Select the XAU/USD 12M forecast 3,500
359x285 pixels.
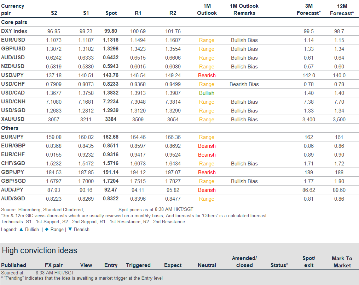(x=339, y=120)
